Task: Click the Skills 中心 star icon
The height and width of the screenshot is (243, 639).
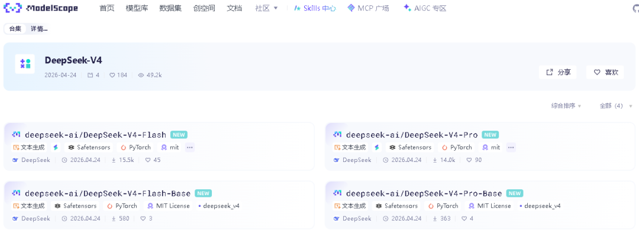Action: (x=298, y=8)
